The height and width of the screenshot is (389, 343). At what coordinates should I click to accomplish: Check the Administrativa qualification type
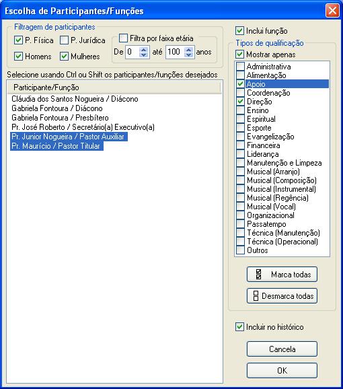click(240, 66)
